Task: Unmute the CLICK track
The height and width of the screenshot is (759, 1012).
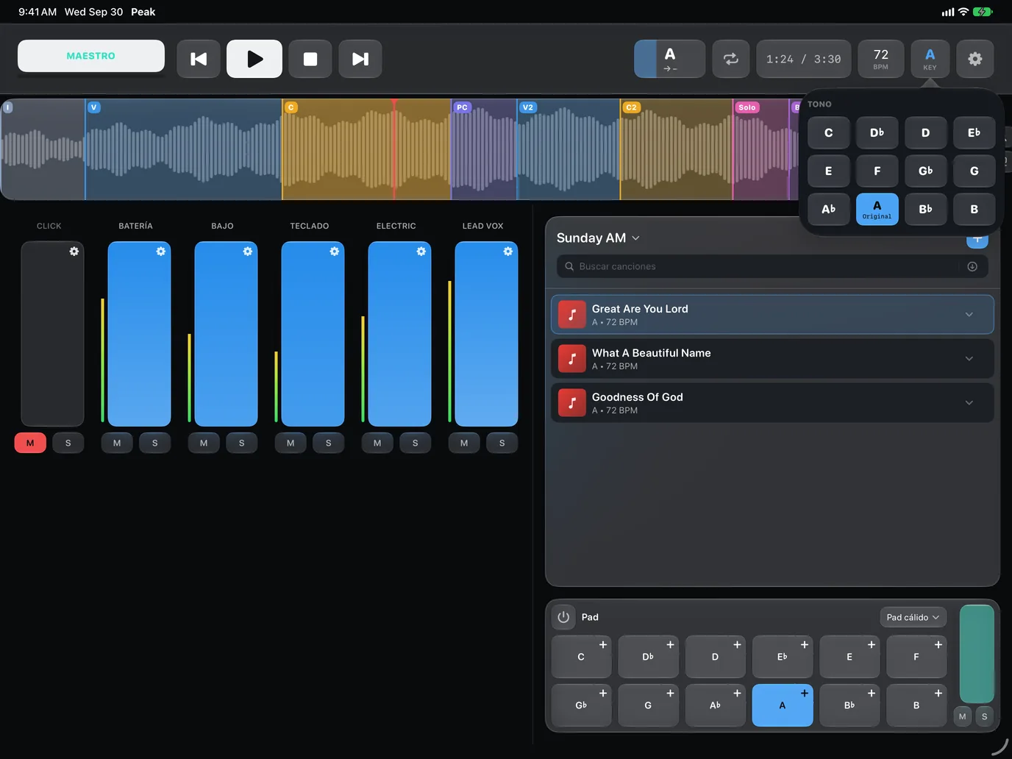Action: [x=30, y=443]
